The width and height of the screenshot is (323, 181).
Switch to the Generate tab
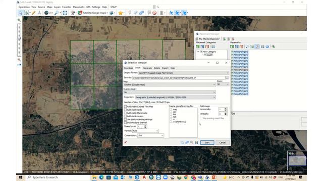point(147,68)
